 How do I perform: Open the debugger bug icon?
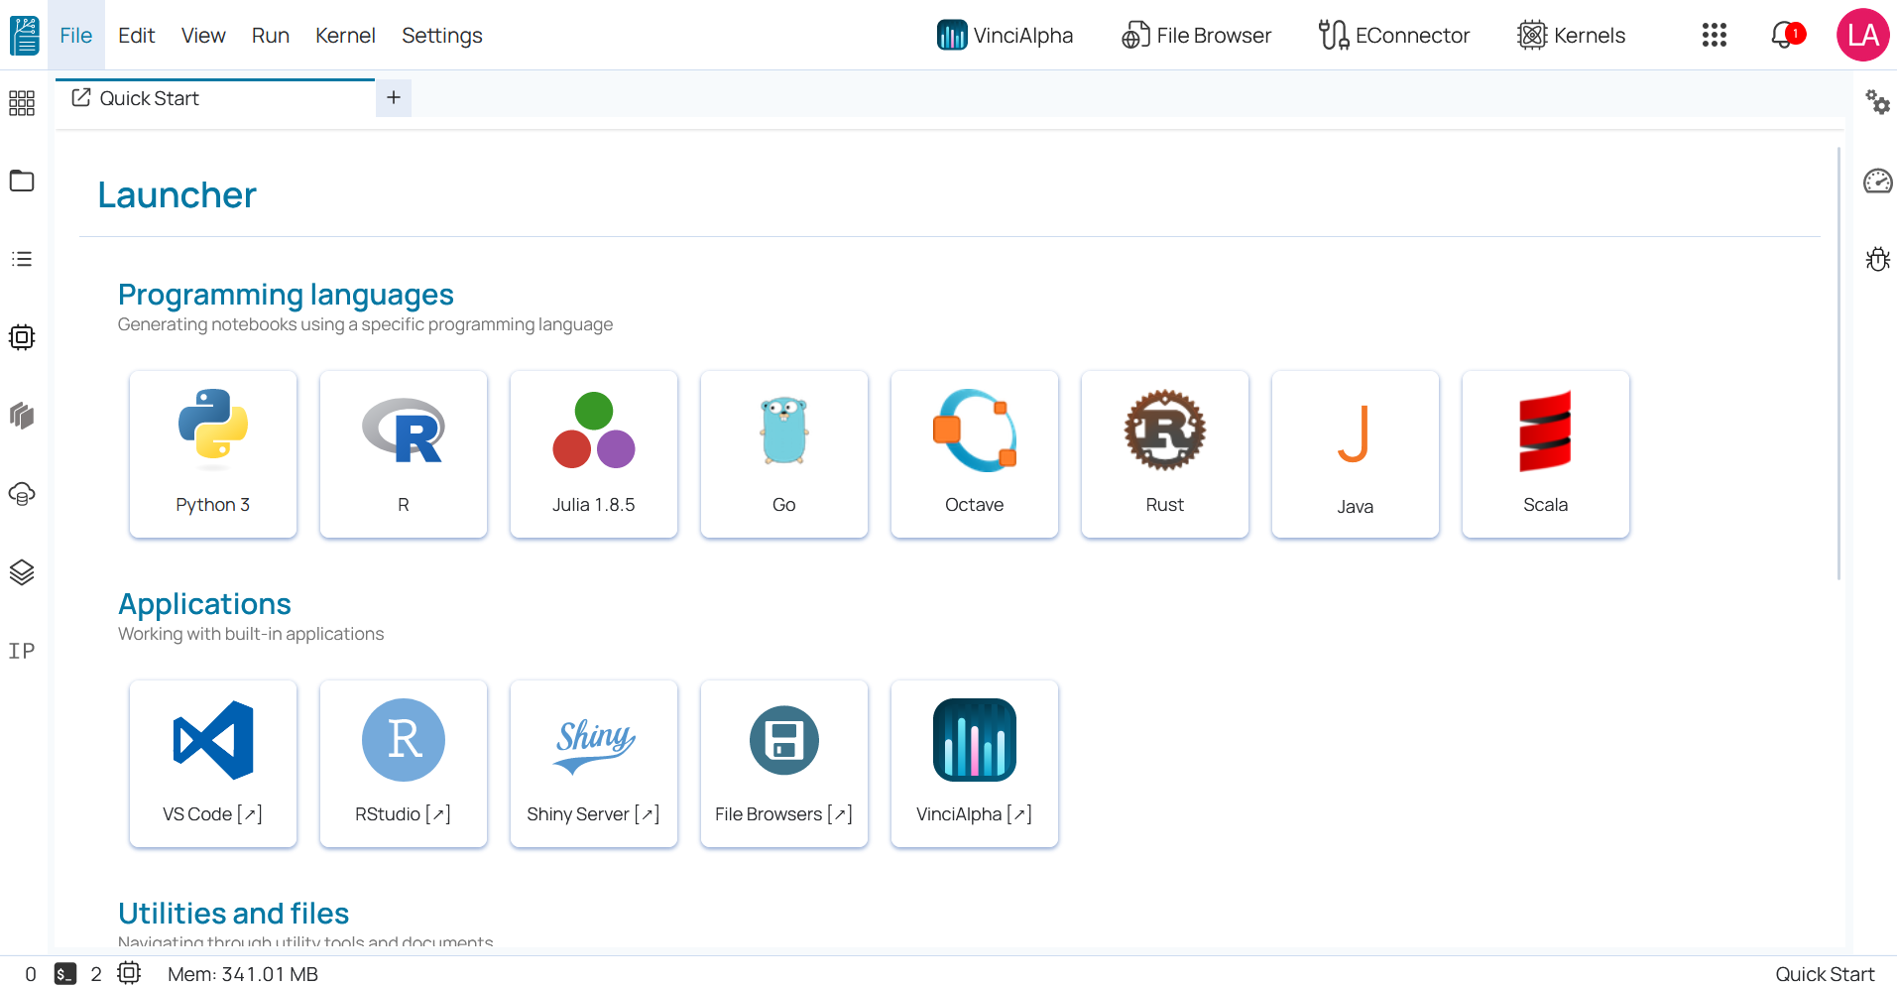(x=1878, y=259)
